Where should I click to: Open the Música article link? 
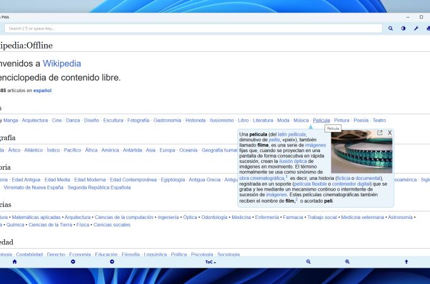pos(301,121)
